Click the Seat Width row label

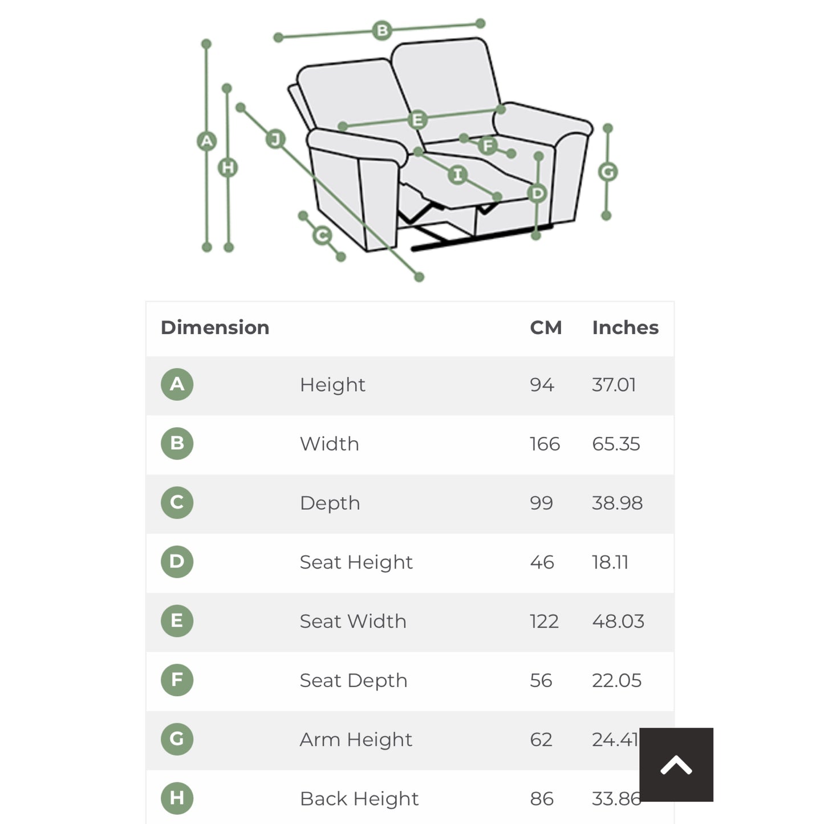tap(353, 621)
